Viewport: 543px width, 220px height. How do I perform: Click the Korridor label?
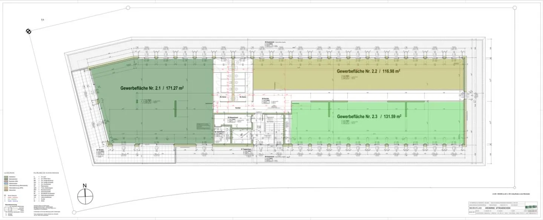tap(238, 107)
